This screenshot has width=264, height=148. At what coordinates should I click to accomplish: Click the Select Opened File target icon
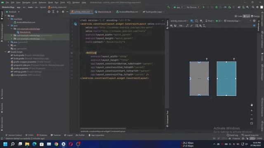[x=49, y=12]
